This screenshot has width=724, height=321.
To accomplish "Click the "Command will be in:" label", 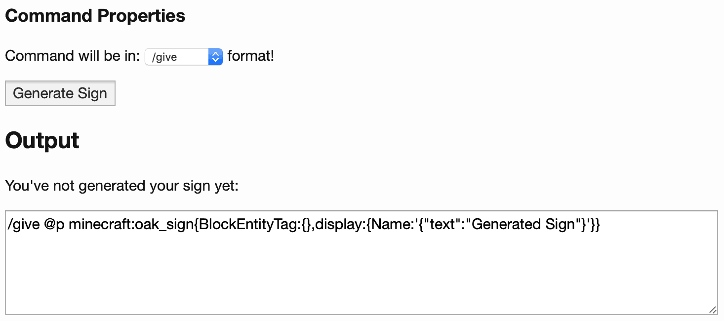I will pyautogui.click(x=73, y=56).
